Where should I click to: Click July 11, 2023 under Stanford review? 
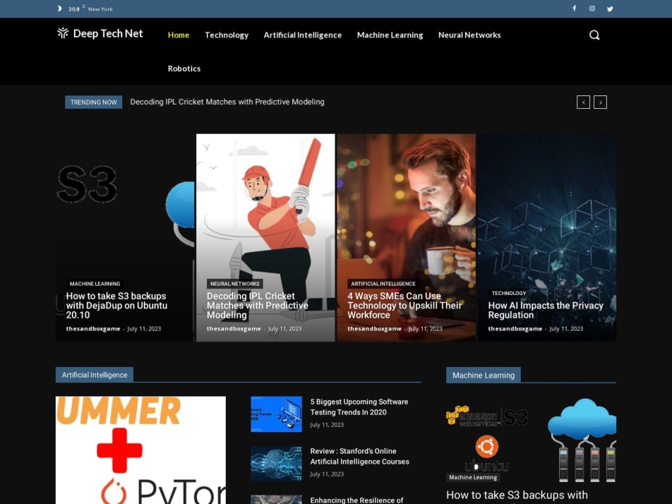(x=327, y=474)
